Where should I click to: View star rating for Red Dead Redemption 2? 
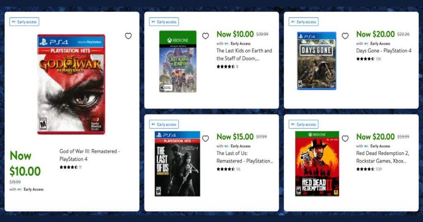[x=365, y=169]
